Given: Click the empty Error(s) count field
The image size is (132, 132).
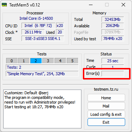Looking at the screenshot, I should 113,73.
